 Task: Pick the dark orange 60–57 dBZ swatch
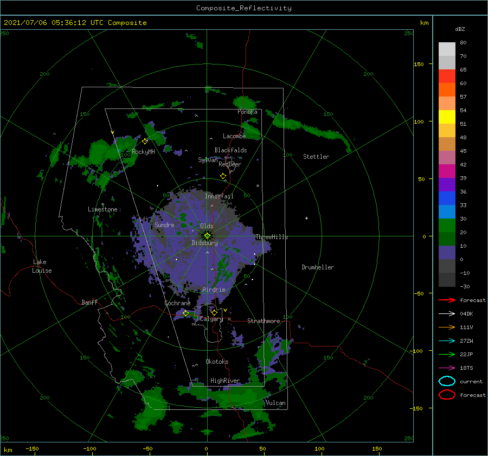click(447, 90)
